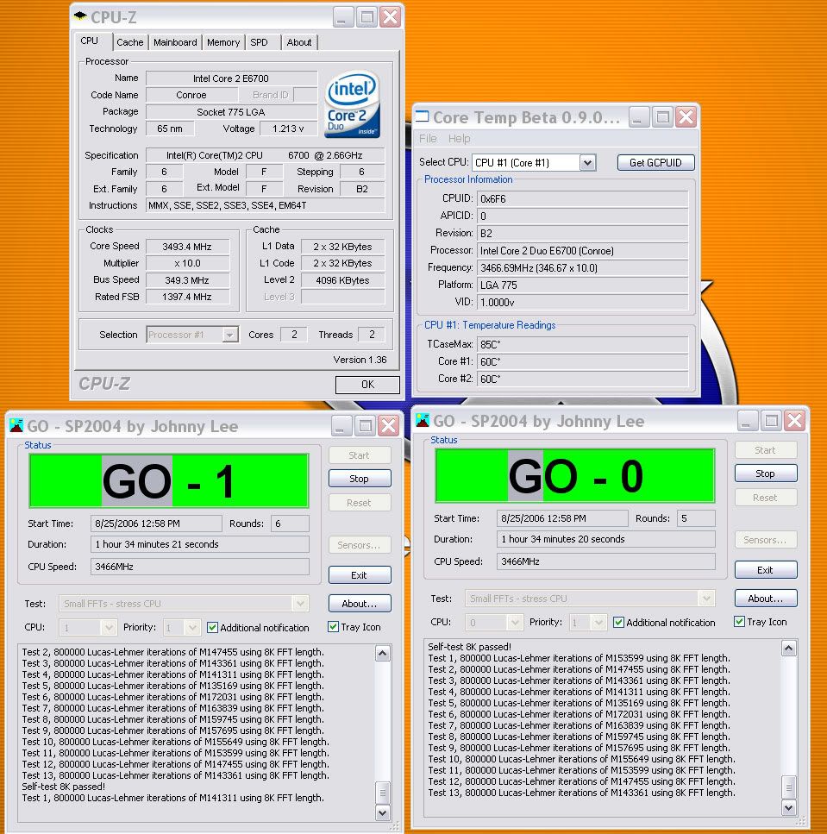Minimize the GO - 1 SP2004 window
The image size is (827, 834).
click(341, 425)
